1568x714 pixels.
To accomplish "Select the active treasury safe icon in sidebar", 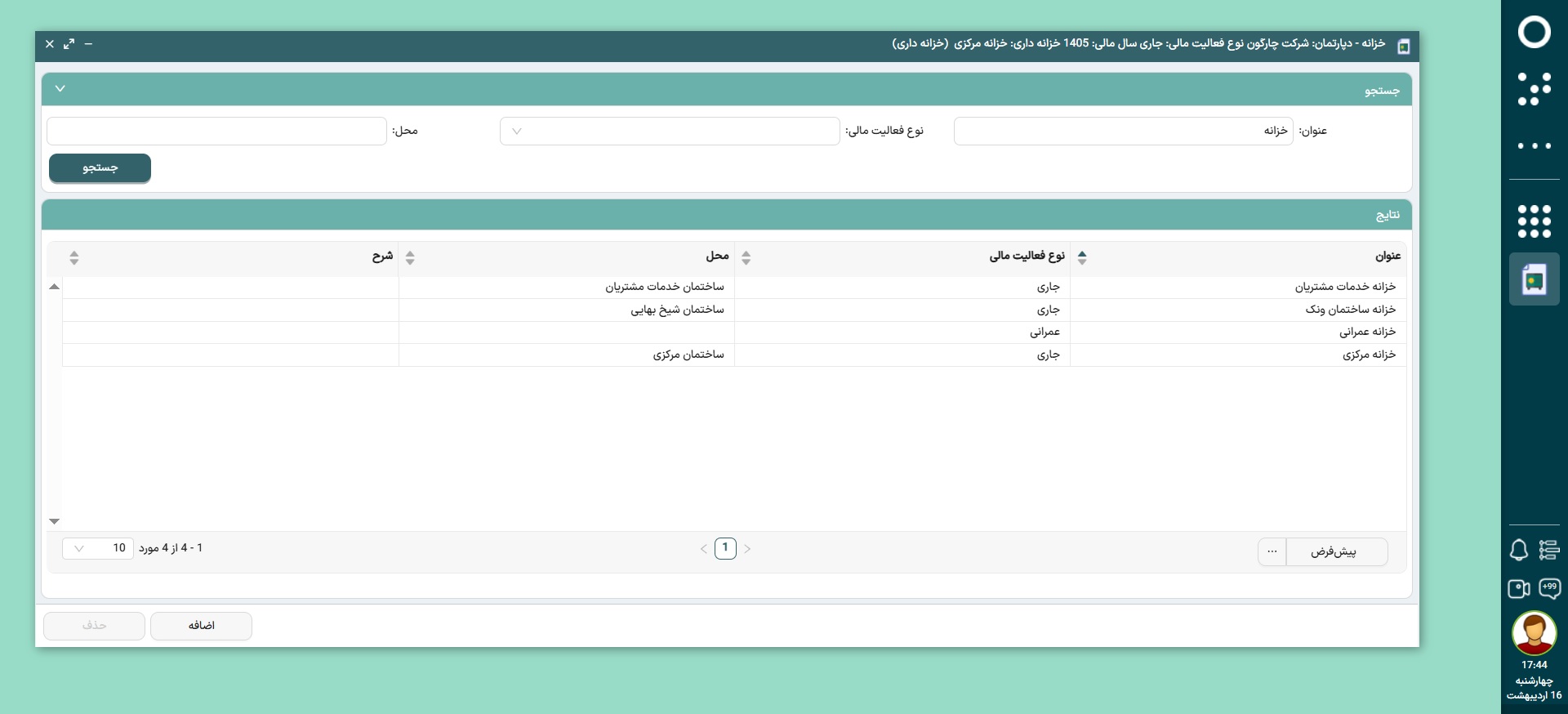I will (x=1534, y=279).
